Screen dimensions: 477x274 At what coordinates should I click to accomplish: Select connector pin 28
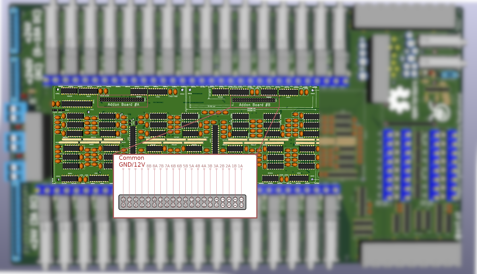click(x=161, y=205)
